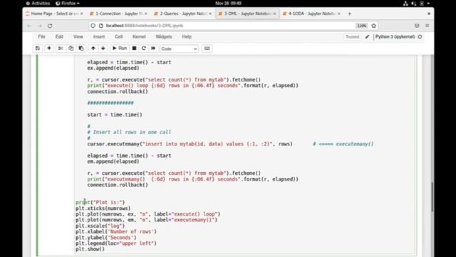Click the "# Insert all rows in one call" comment

[129, 132]
